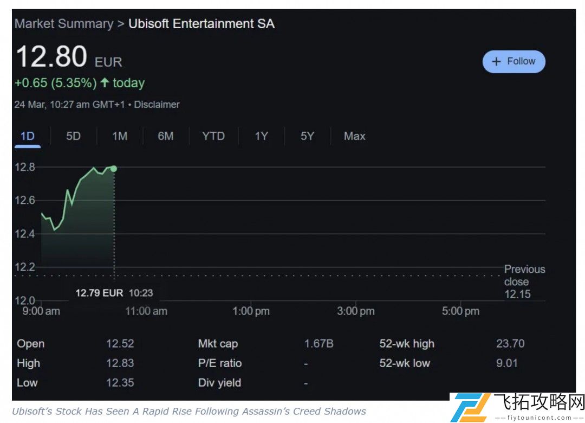
Task: Click the Mkt cap label
Action: point(218,343)
